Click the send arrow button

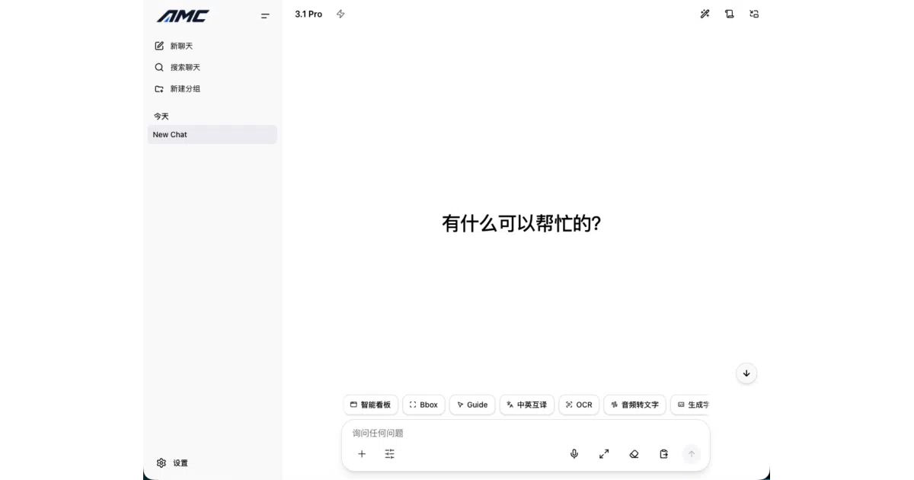[692, 453]
